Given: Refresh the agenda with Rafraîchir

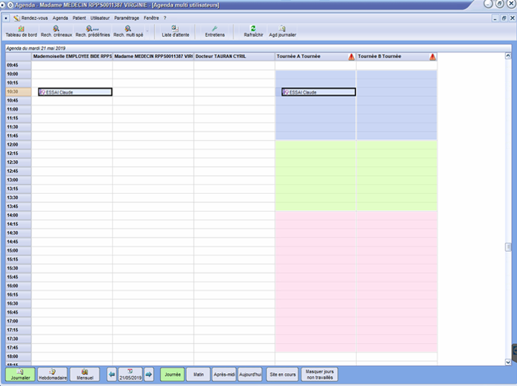Looking at the screenshot, I should click(x=253, y=31).
